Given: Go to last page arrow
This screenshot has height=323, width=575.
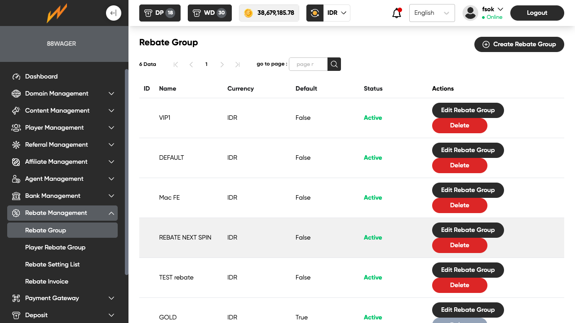Looking at the screenshot, I should pyautogui.click(x=238, y=65).
